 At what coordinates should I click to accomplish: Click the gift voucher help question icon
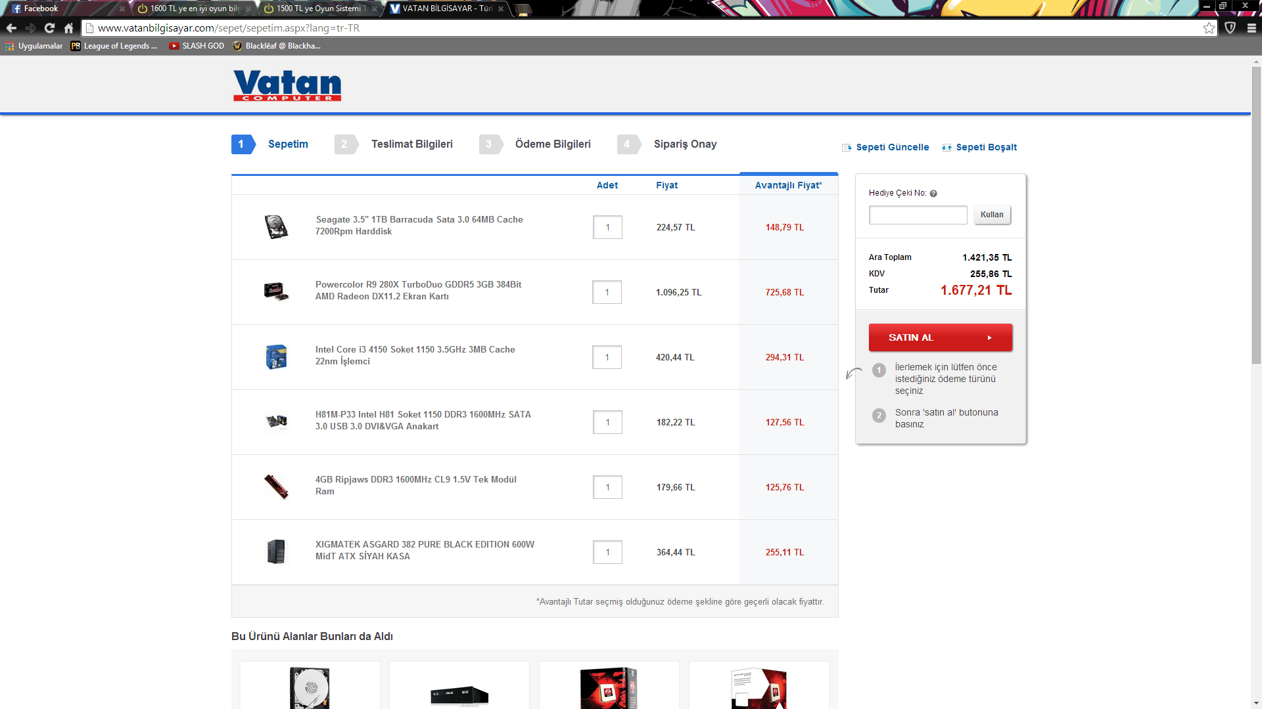tap(933, 194)
